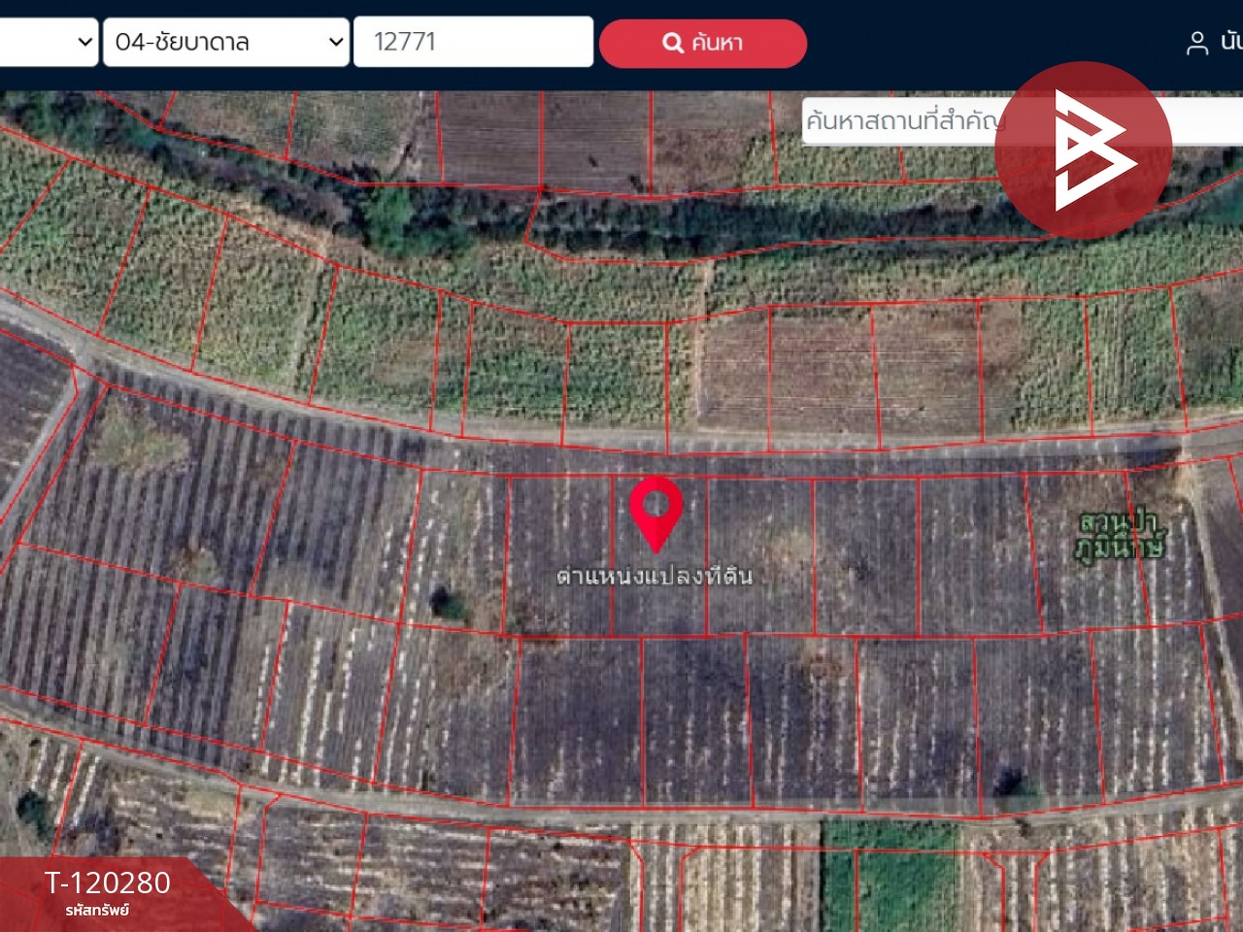Focus the parcel number field containing 12771
Image resolution: width=1243 pixels, height=932 pixels.
473,42
